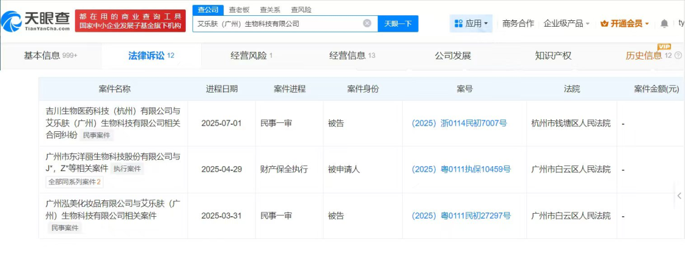685x265 pixels.
Task: Open the notification bell
Action: (x=665, y=23)
